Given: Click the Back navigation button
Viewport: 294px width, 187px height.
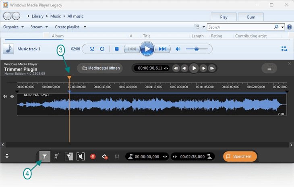Looking at the screenshot, I should coord(7,16).
